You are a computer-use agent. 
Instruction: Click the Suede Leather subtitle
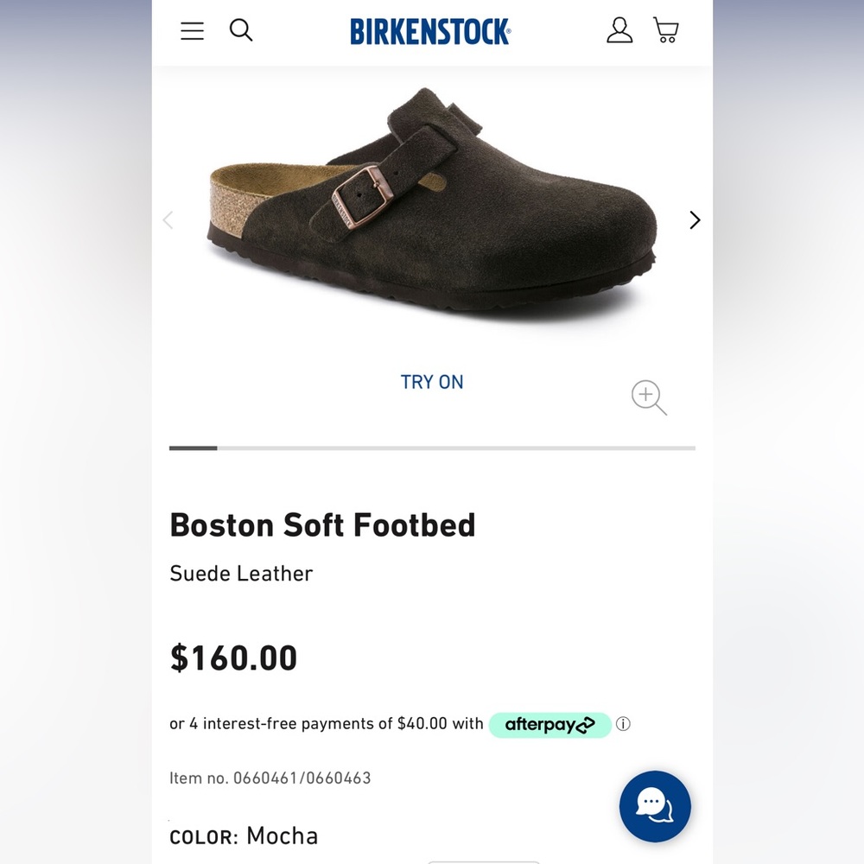point(241,573)
